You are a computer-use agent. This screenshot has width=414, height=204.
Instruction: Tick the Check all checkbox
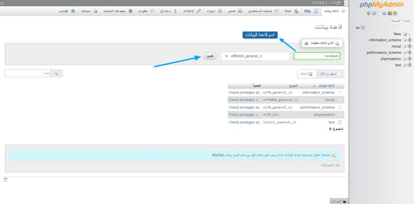pyautogui.click(x=339, y=74)
